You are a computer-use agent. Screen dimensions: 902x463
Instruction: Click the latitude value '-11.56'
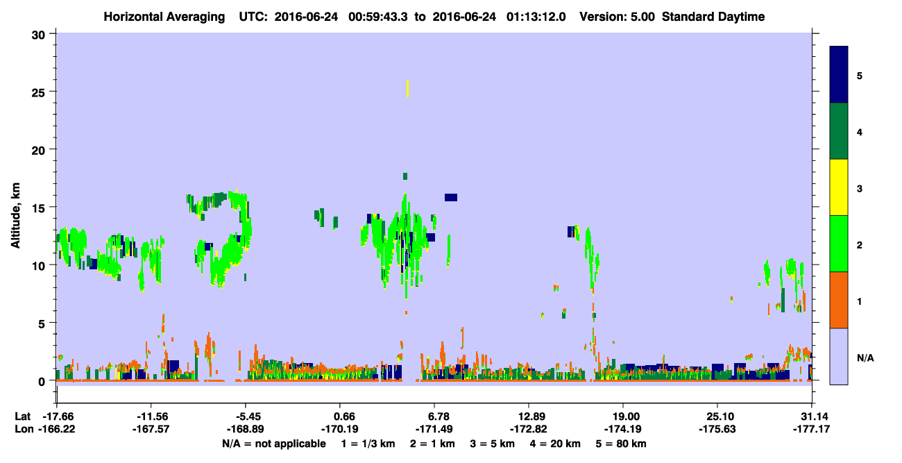[151, 416]
